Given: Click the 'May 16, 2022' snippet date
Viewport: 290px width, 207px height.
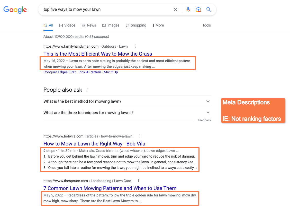Looking at the screenshot, I should tap(54, 61).
